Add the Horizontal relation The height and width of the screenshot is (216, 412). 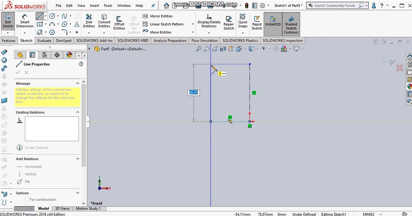pyautogui.click(x=29, y=166)
